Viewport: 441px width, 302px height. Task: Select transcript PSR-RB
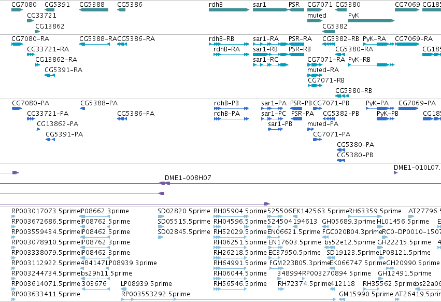click(x=300, y=49)
